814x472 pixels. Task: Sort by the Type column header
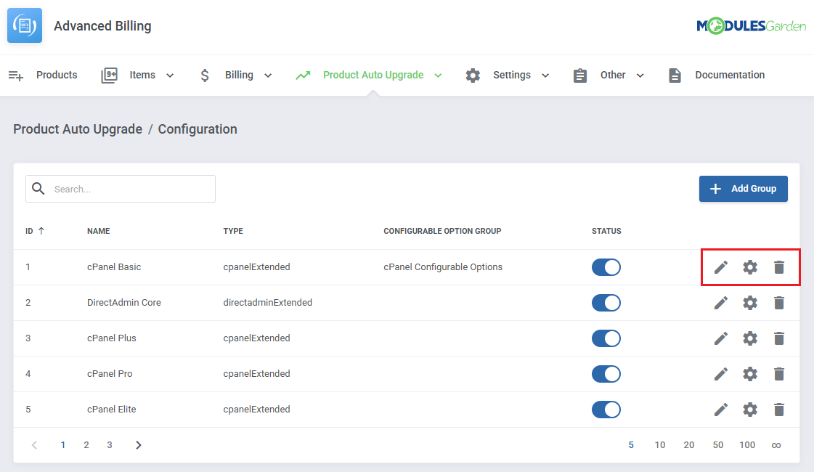233,231
